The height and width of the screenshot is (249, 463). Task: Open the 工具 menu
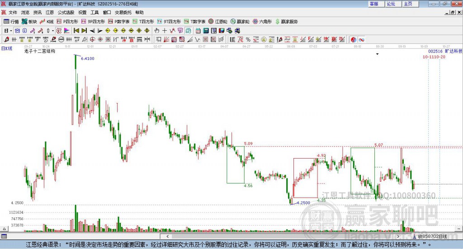[94, 12]
